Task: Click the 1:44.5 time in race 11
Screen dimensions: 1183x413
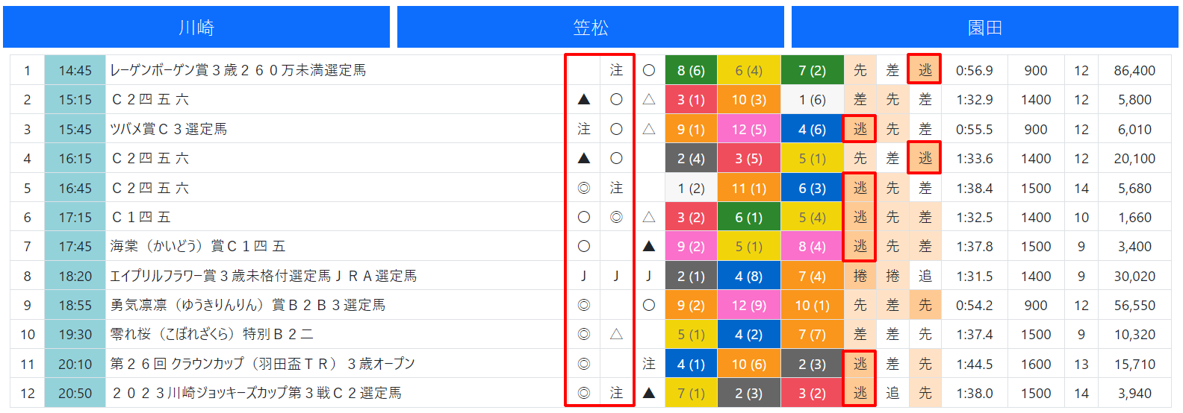Action: (975, 364)
